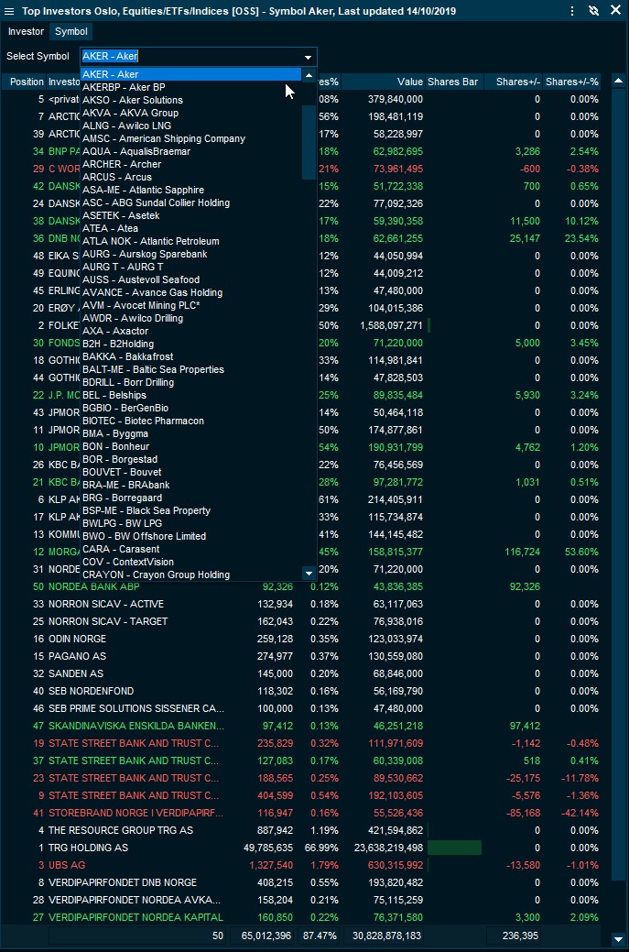Click table scrollbar down arrow at bottom
The width and height of the screenshot is (629, 952).
coord(620,939)
